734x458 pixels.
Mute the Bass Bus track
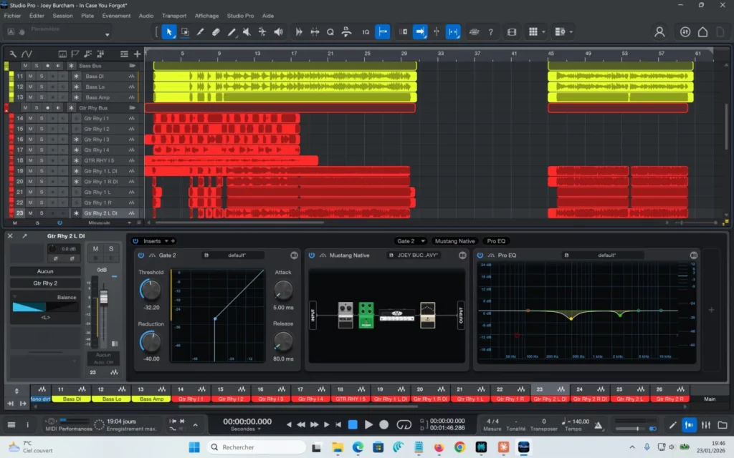(25, 65)
